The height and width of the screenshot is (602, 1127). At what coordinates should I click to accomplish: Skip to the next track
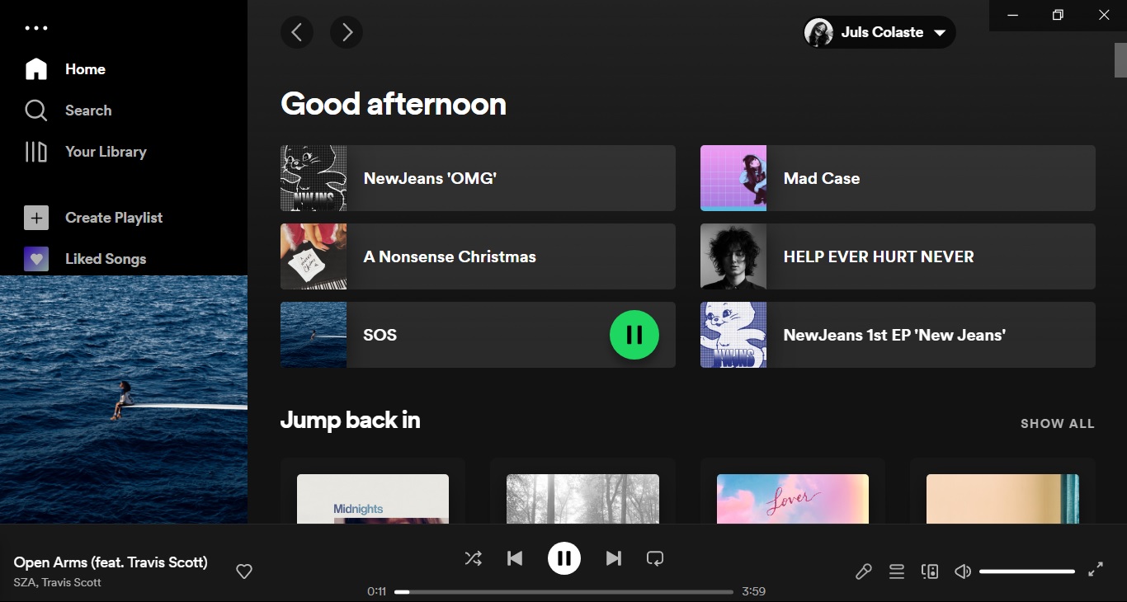(614, 557)
